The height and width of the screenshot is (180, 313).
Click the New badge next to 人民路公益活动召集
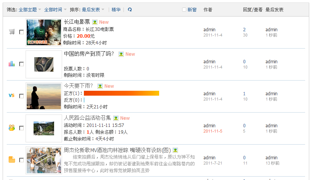coord(125,118)
